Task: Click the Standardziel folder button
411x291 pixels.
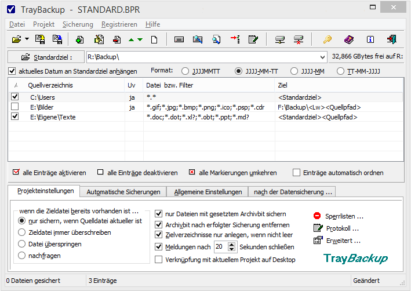Action: [x=46, y=57]
